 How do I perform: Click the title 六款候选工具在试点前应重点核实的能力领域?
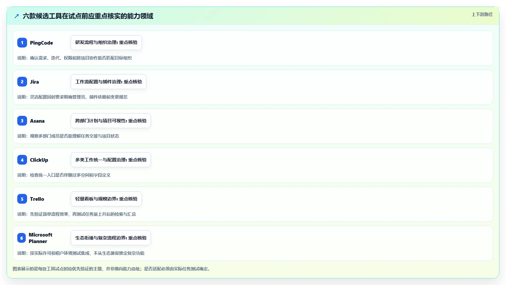[88, 16]
